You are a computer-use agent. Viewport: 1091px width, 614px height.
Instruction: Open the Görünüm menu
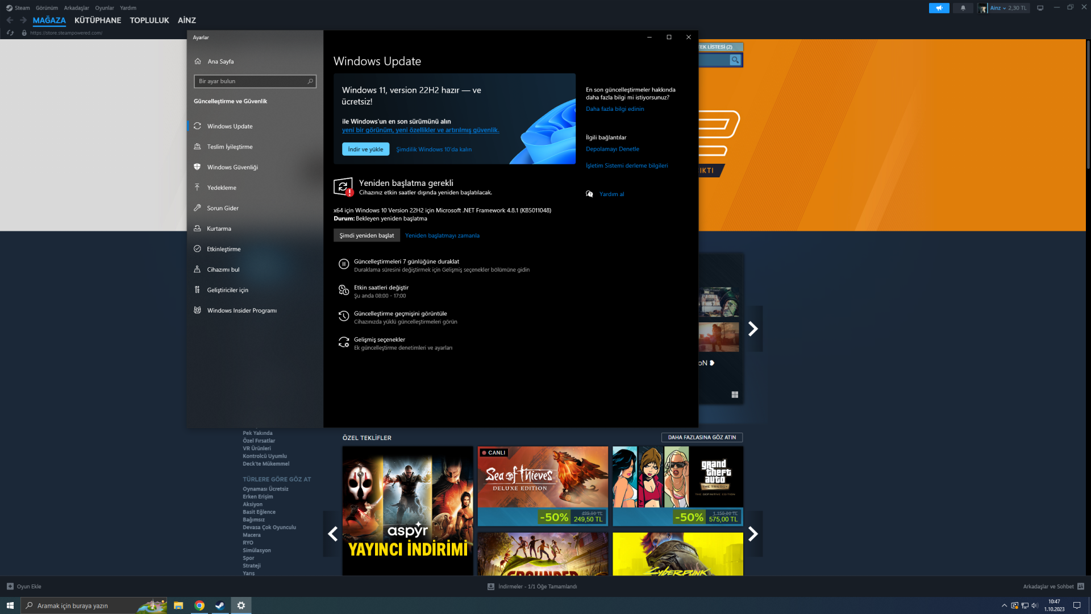coord(47,8)
